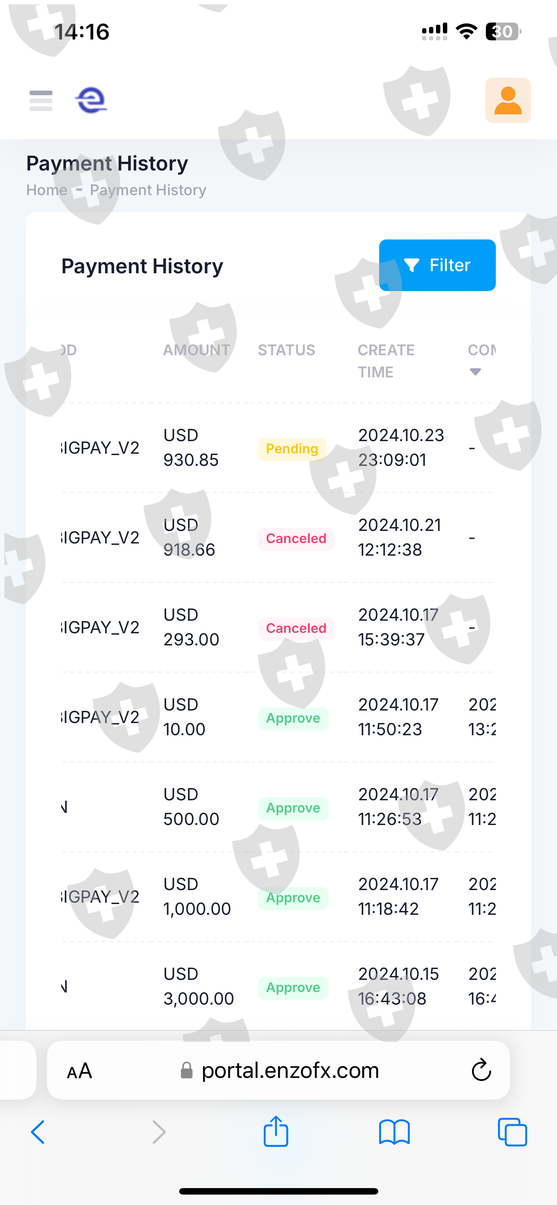Show all open Safari tabs
This screenshot has width=557, height=1205.
click(512, 1132)
